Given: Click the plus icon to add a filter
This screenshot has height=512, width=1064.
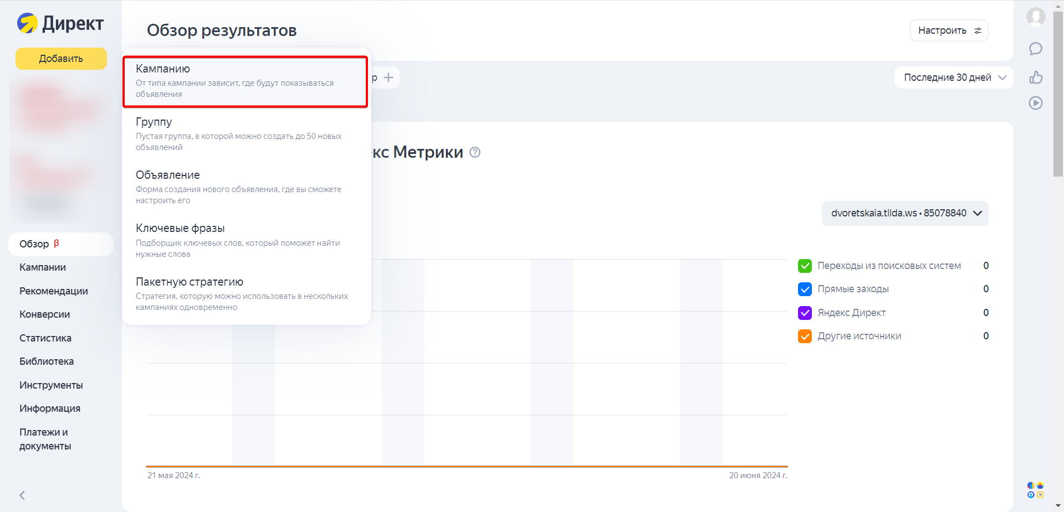Looking at the screenshot, I should click(388, 77).
